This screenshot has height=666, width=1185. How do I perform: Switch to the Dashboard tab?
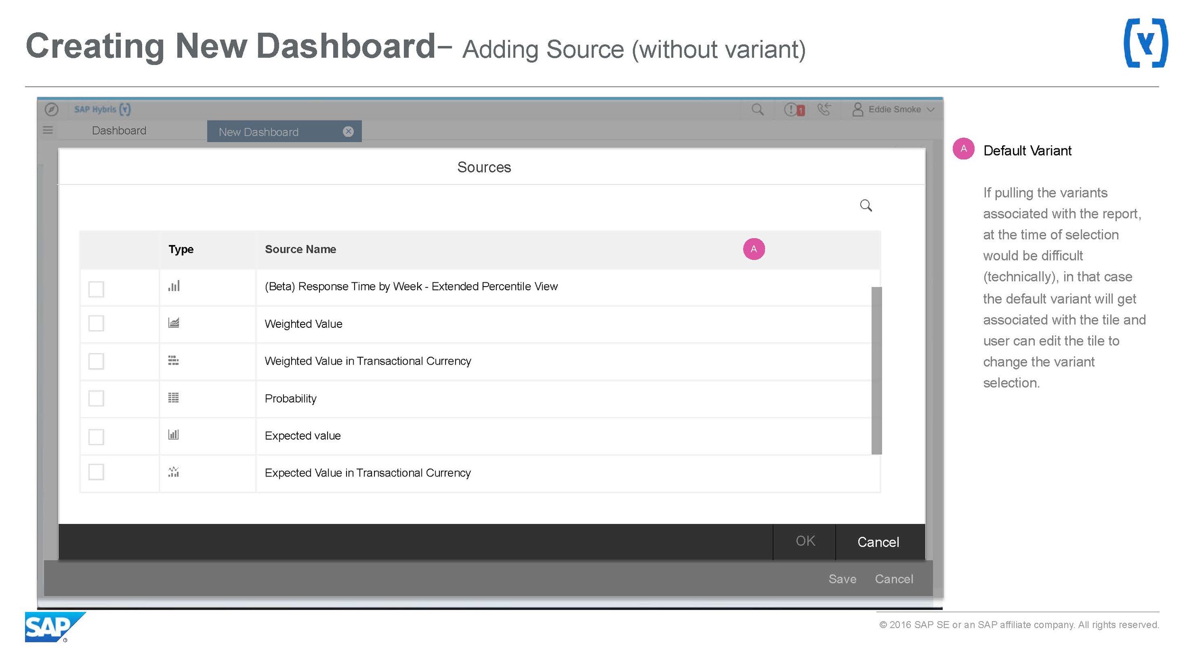pyautogui.click(x=119, y=131)
